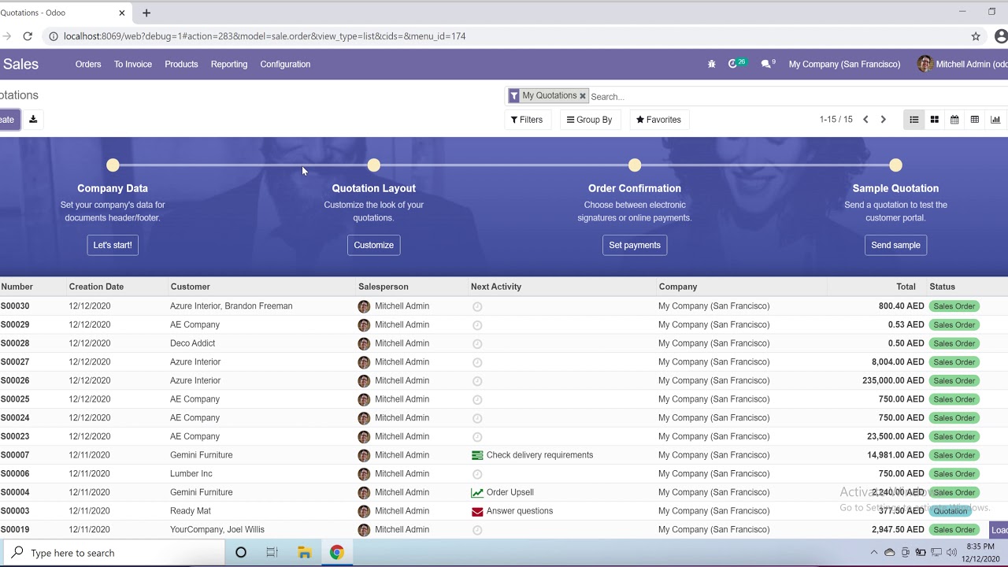The height and width of the screenshot is (567, 1008).
Task: Open the Configuration menu
Action: [285, 65]
